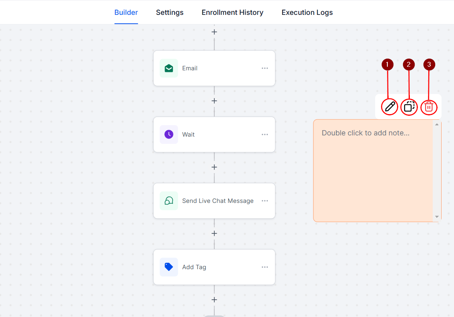
Task: Click the pencil edit note icon
Action: click(390, 107)
